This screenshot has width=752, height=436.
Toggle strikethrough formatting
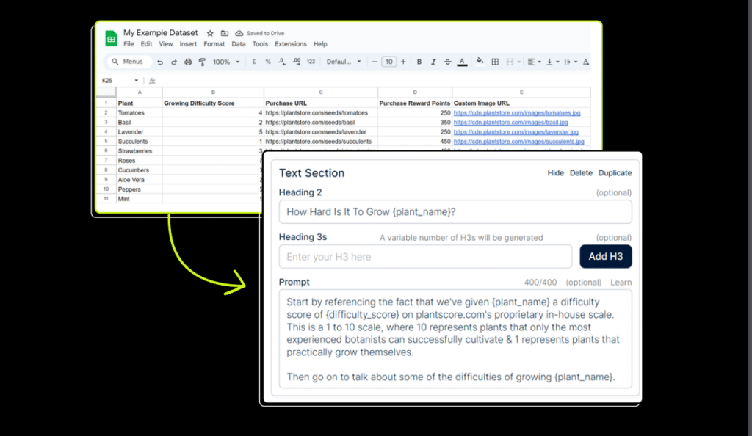click(x=447, y=62)
